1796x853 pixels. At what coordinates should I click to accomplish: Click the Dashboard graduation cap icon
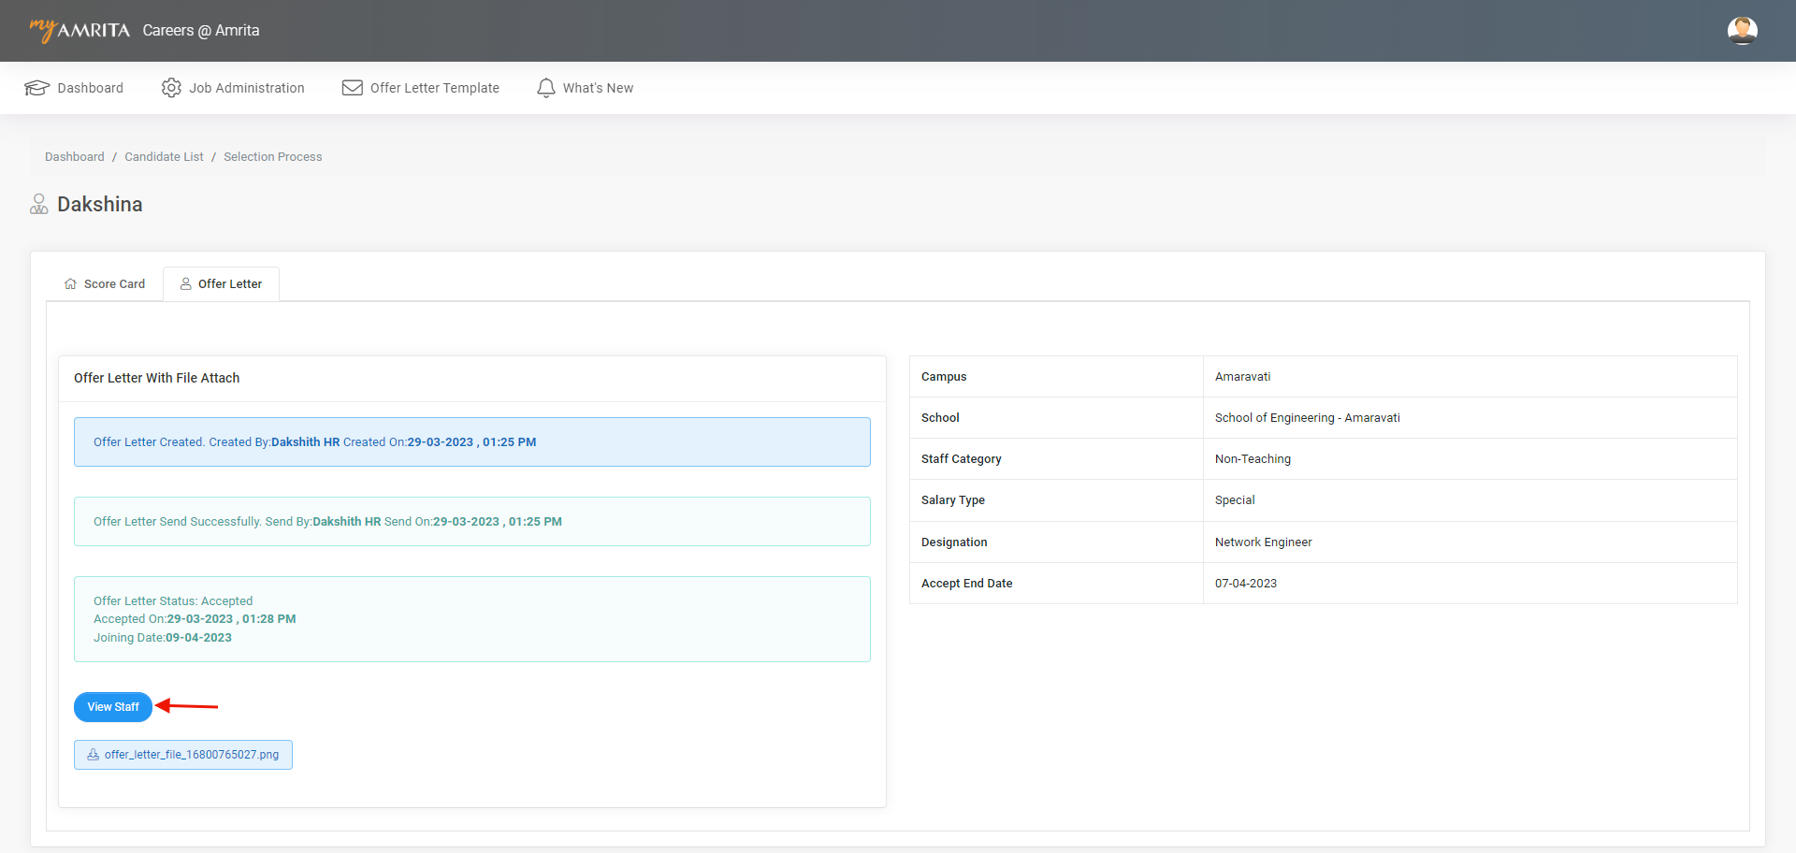(x=36, y=88)
